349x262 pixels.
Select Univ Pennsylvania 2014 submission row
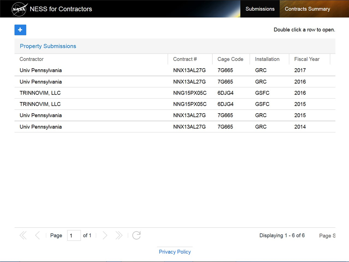point(41,127)
